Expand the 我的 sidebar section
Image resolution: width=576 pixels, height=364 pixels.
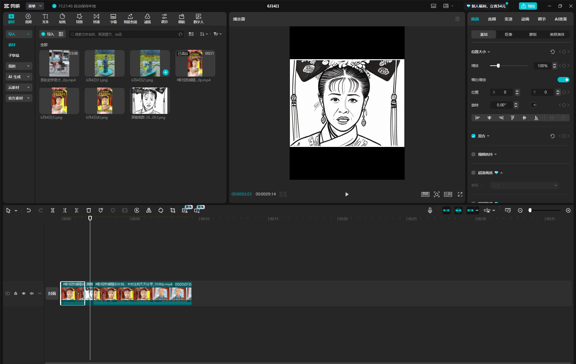19,66
